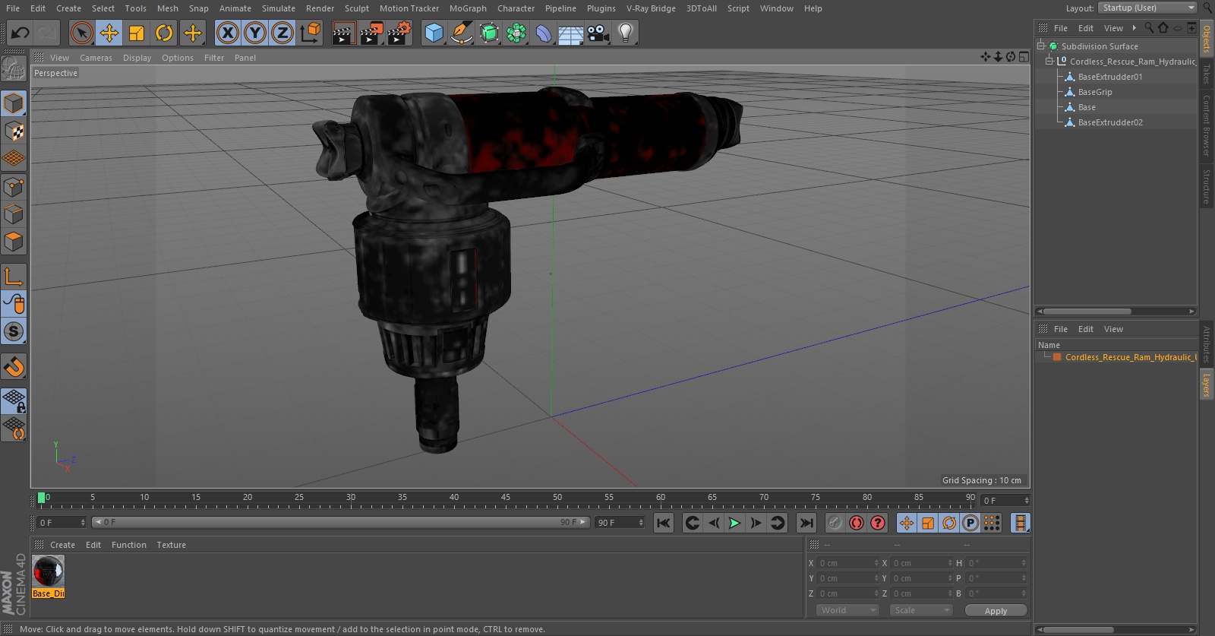
Task: Toggle viewport maximize icon
Action: [1024, 57]
